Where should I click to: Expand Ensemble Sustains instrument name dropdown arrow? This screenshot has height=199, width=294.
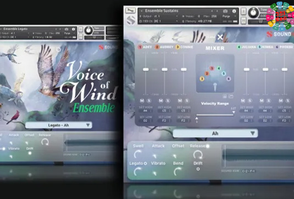[142, 11]
